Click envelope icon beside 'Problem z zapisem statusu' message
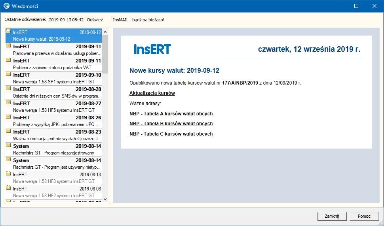 pos(8,60)
